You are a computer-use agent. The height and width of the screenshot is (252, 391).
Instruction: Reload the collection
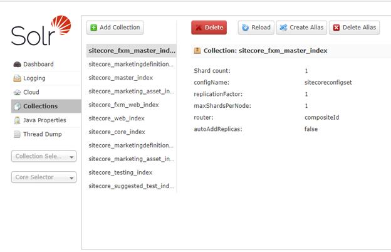pos(256,28)
